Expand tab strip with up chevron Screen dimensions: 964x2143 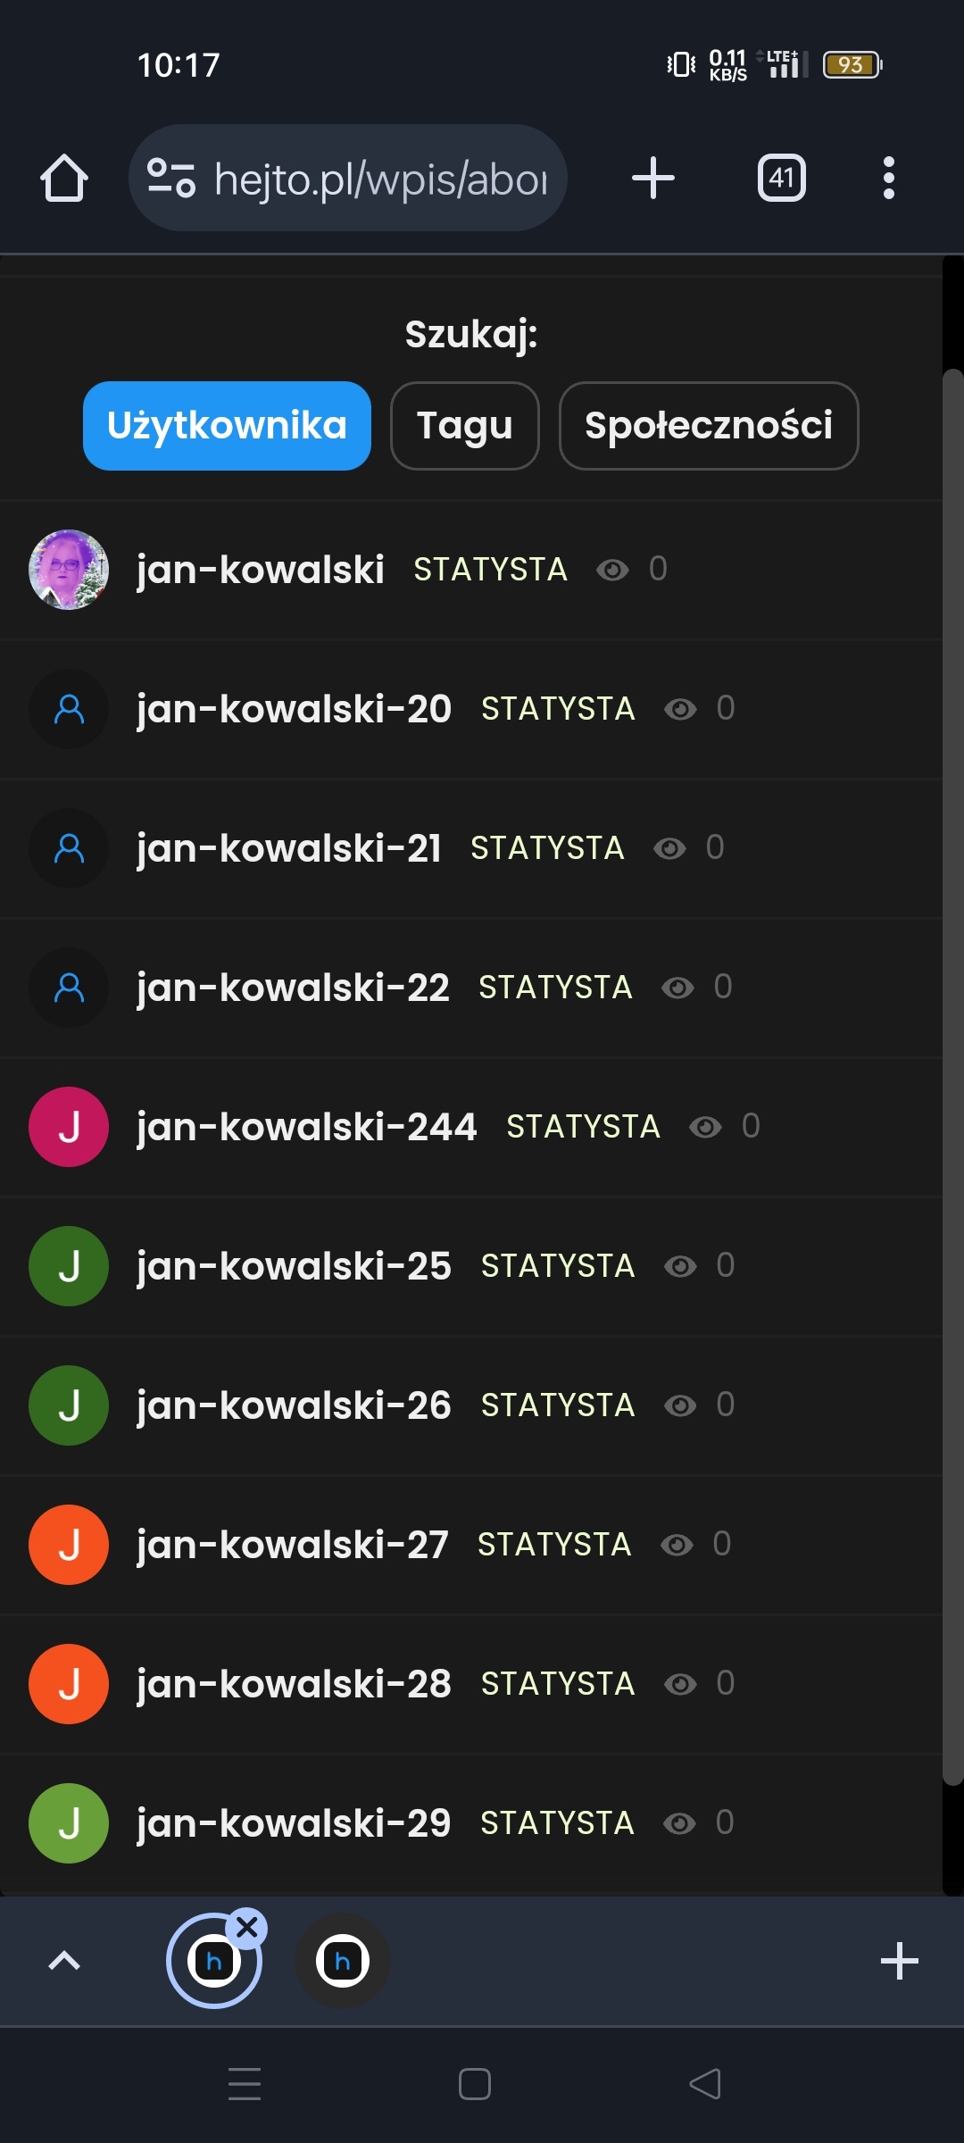point(64,1961)
